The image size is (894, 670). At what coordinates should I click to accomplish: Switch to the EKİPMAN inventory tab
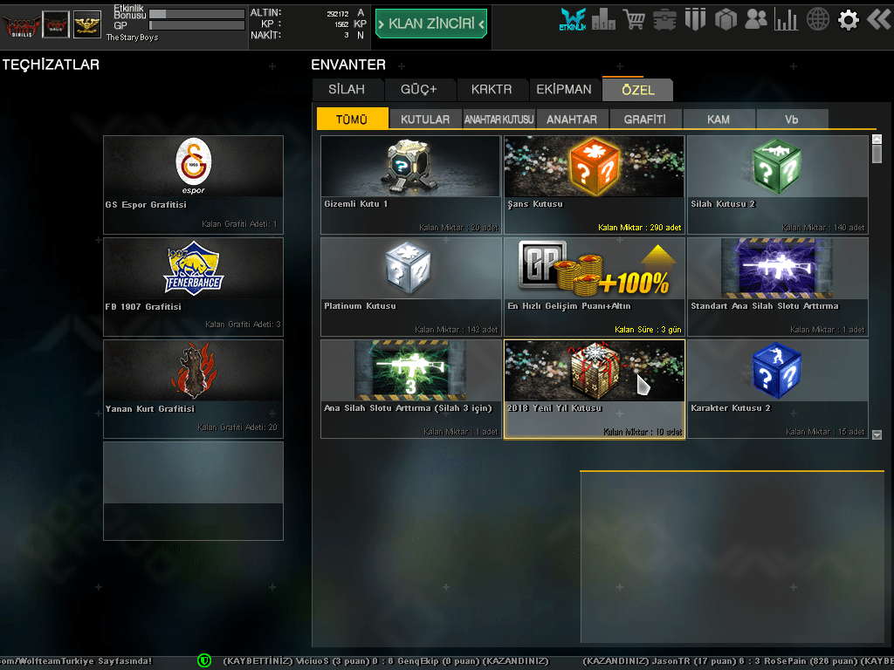[x=565, y=90]
